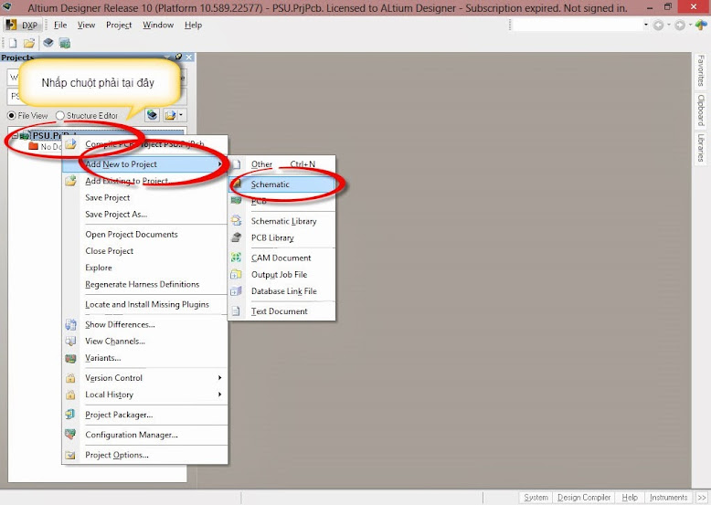This screenshot has height=505, width=711.
Task: Click the Instruments status bar button
Action: [x=668, y=498]
